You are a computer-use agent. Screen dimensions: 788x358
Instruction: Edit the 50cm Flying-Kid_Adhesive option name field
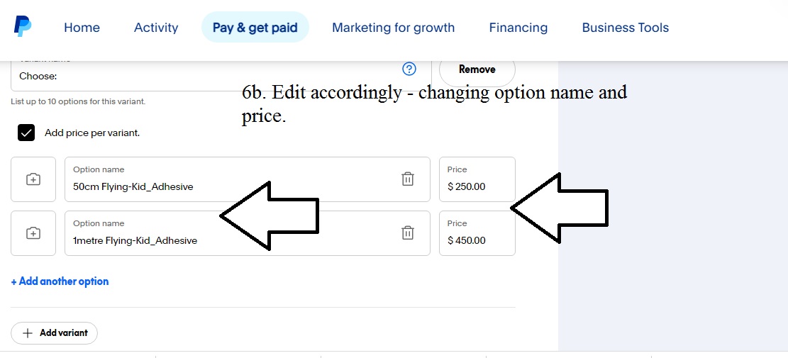point(248,179)
